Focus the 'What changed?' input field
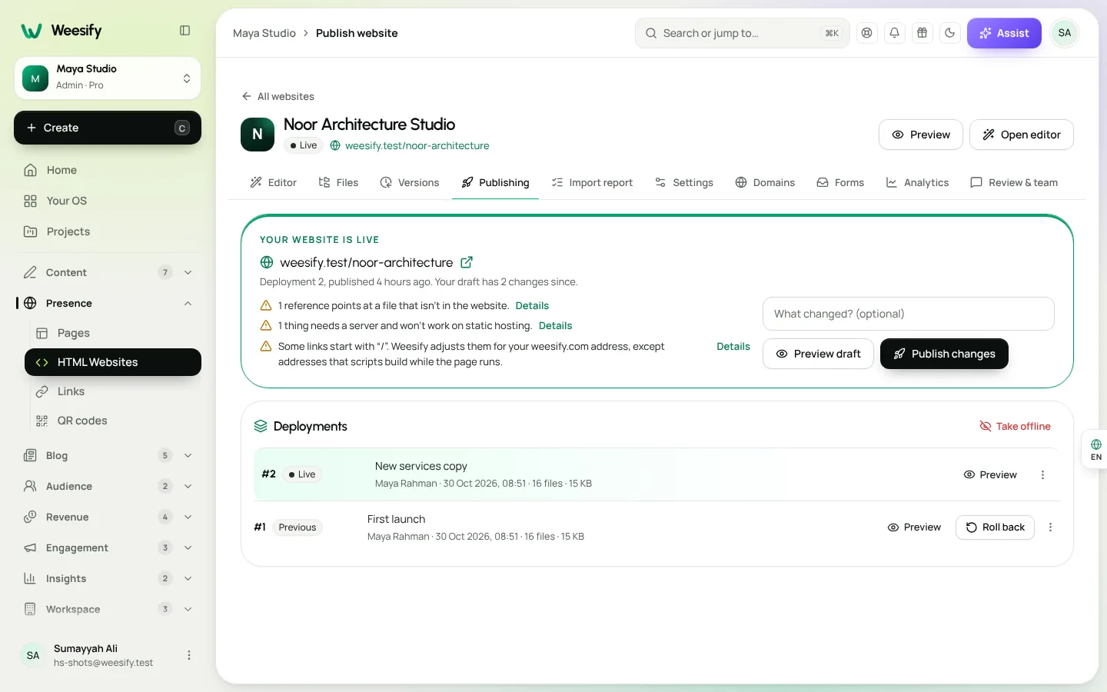 pyautogui.click(x=908, y=314)
